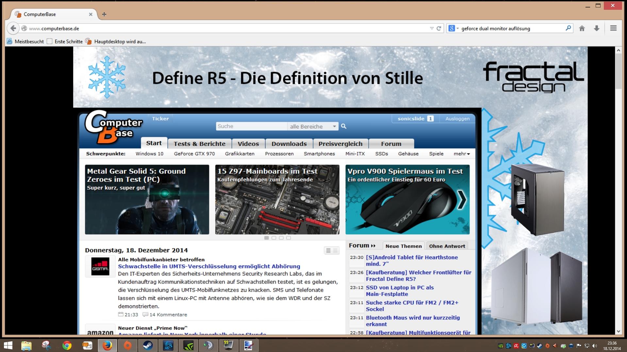Click the page's vertical scrollbar thumb
The width and height of the screenshot is (627, 352).
[618, 71]
